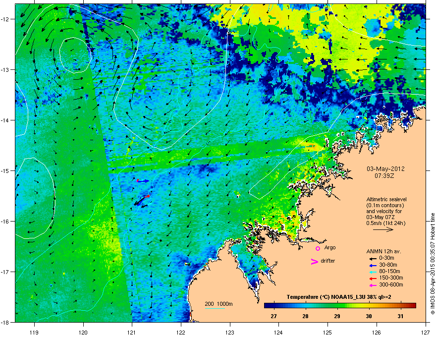Click the 200 1000m isobath label
Image resolution: width=436 pixels, height=337 pixels.
click(218, 304)
